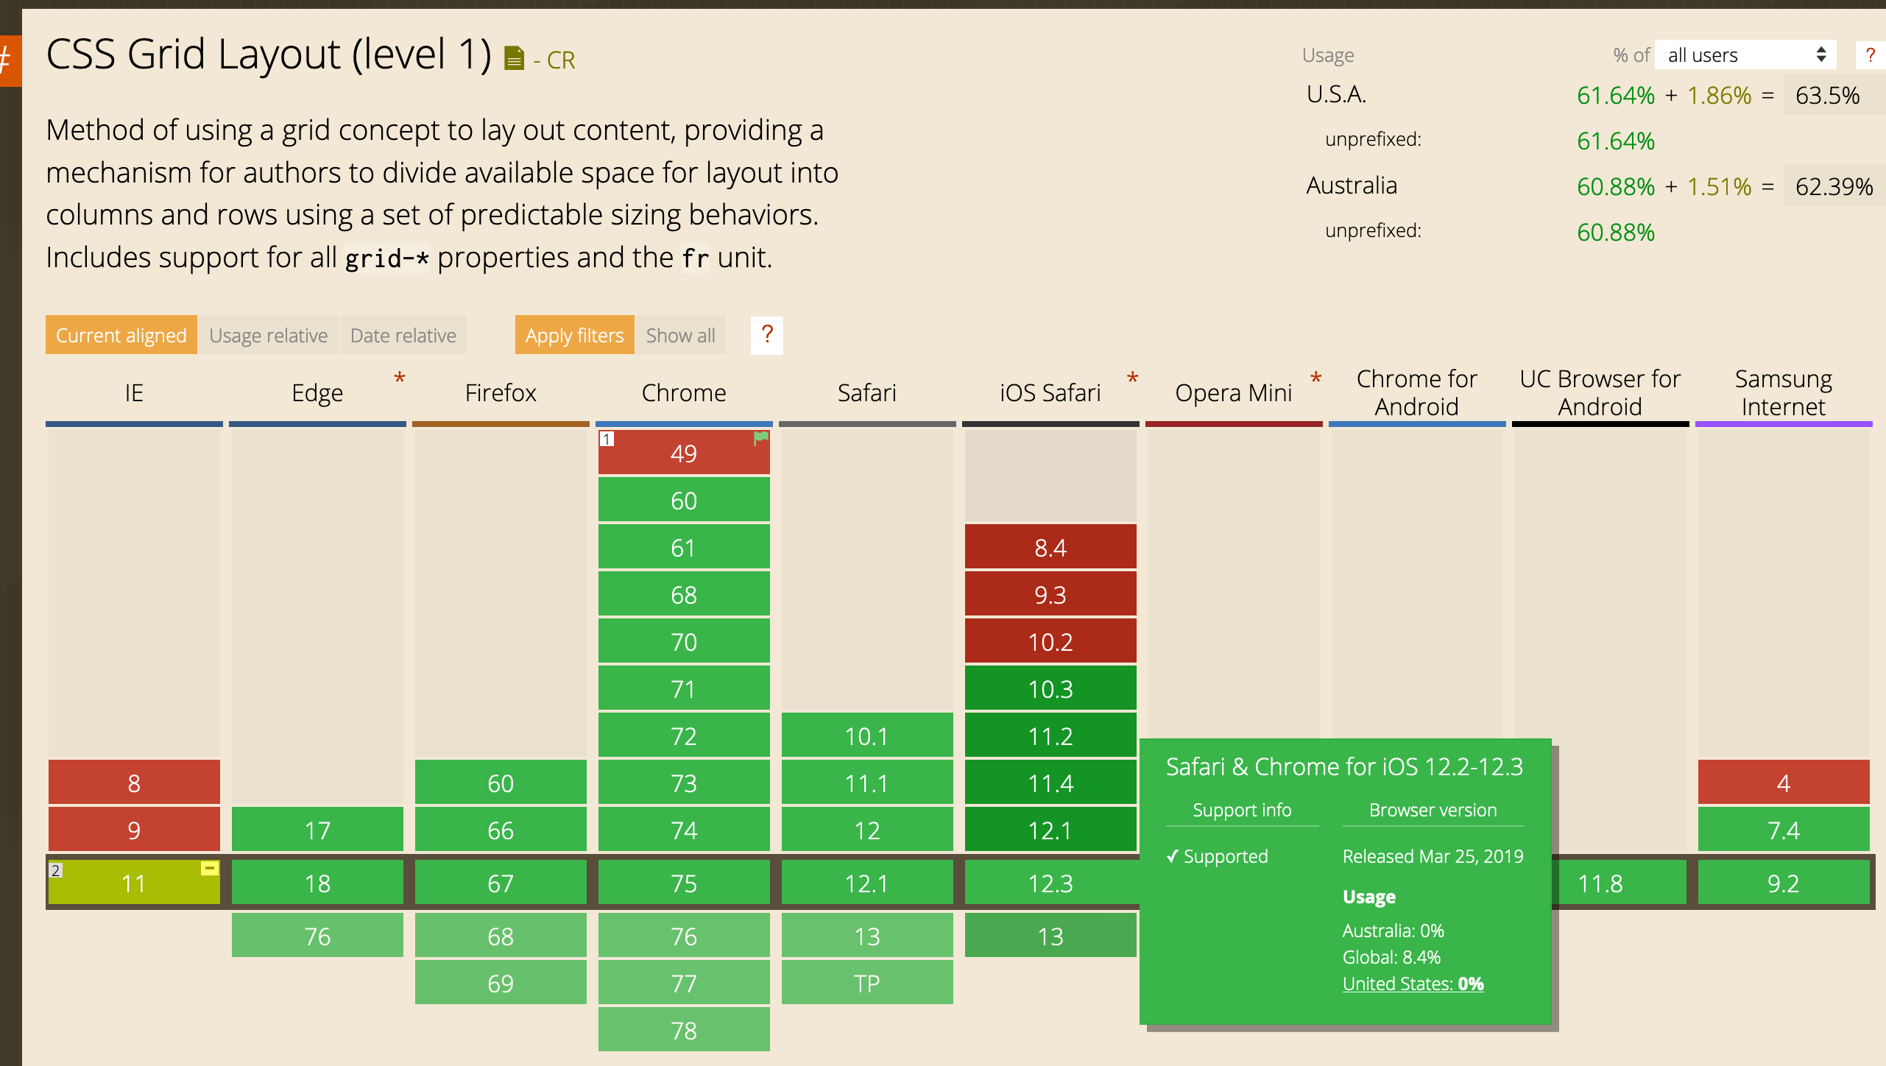Select the IE 8 version cell

134,783
